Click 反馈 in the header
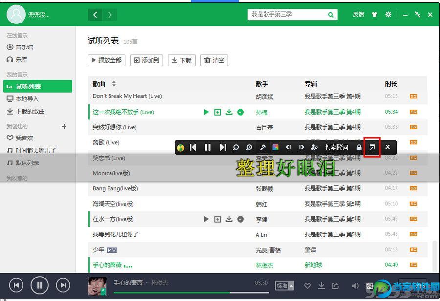The width and height of the screenshot is (440, 301). coord(358,14)
